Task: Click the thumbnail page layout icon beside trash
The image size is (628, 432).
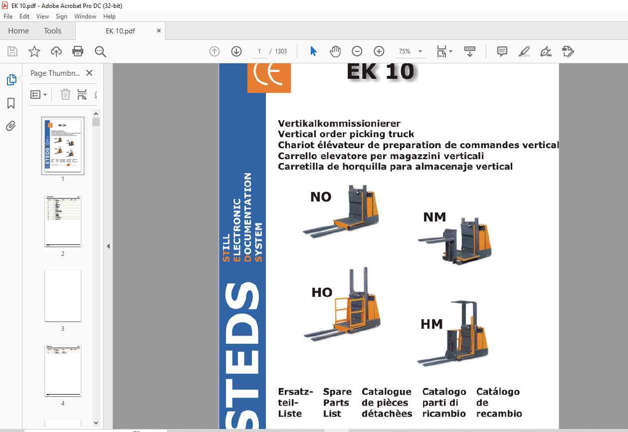Action: [82, 94]
